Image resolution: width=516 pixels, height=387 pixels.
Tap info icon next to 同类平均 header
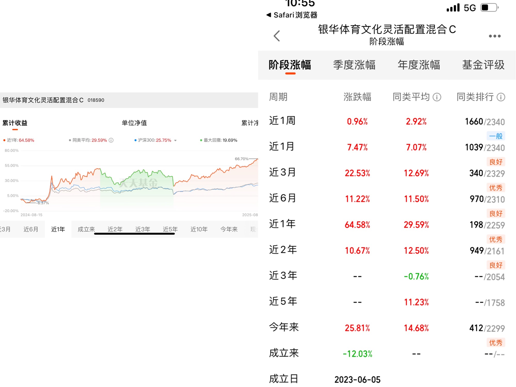pyautogui.click(x=437, y=97)
